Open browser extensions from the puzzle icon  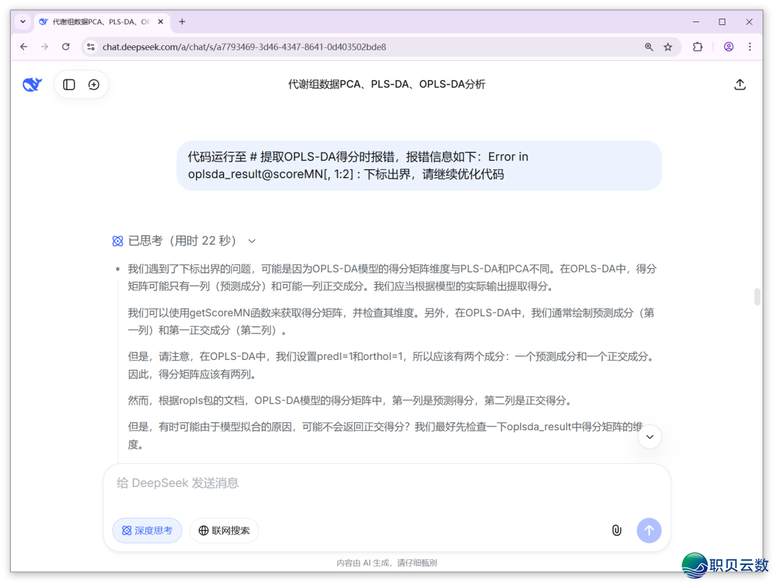697,46
